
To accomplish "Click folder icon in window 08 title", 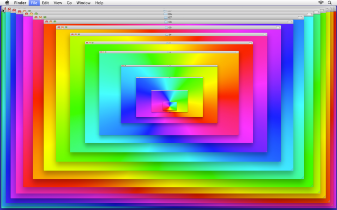I will click(x=165, y=22).
